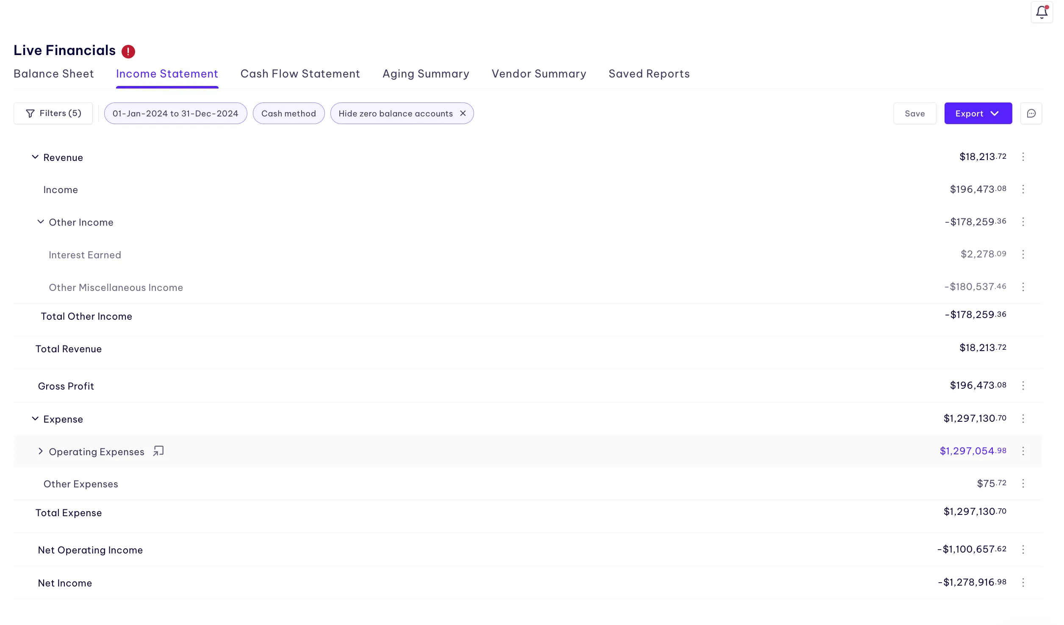
Task: Switch to the Balance Sheet tab
Action: [x=54, y=74]
